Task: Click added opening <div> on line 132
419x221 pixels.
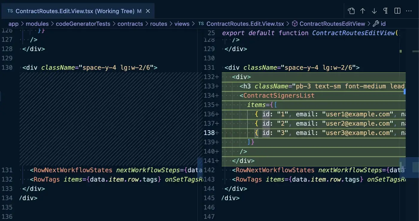Action: coord(242,77)
